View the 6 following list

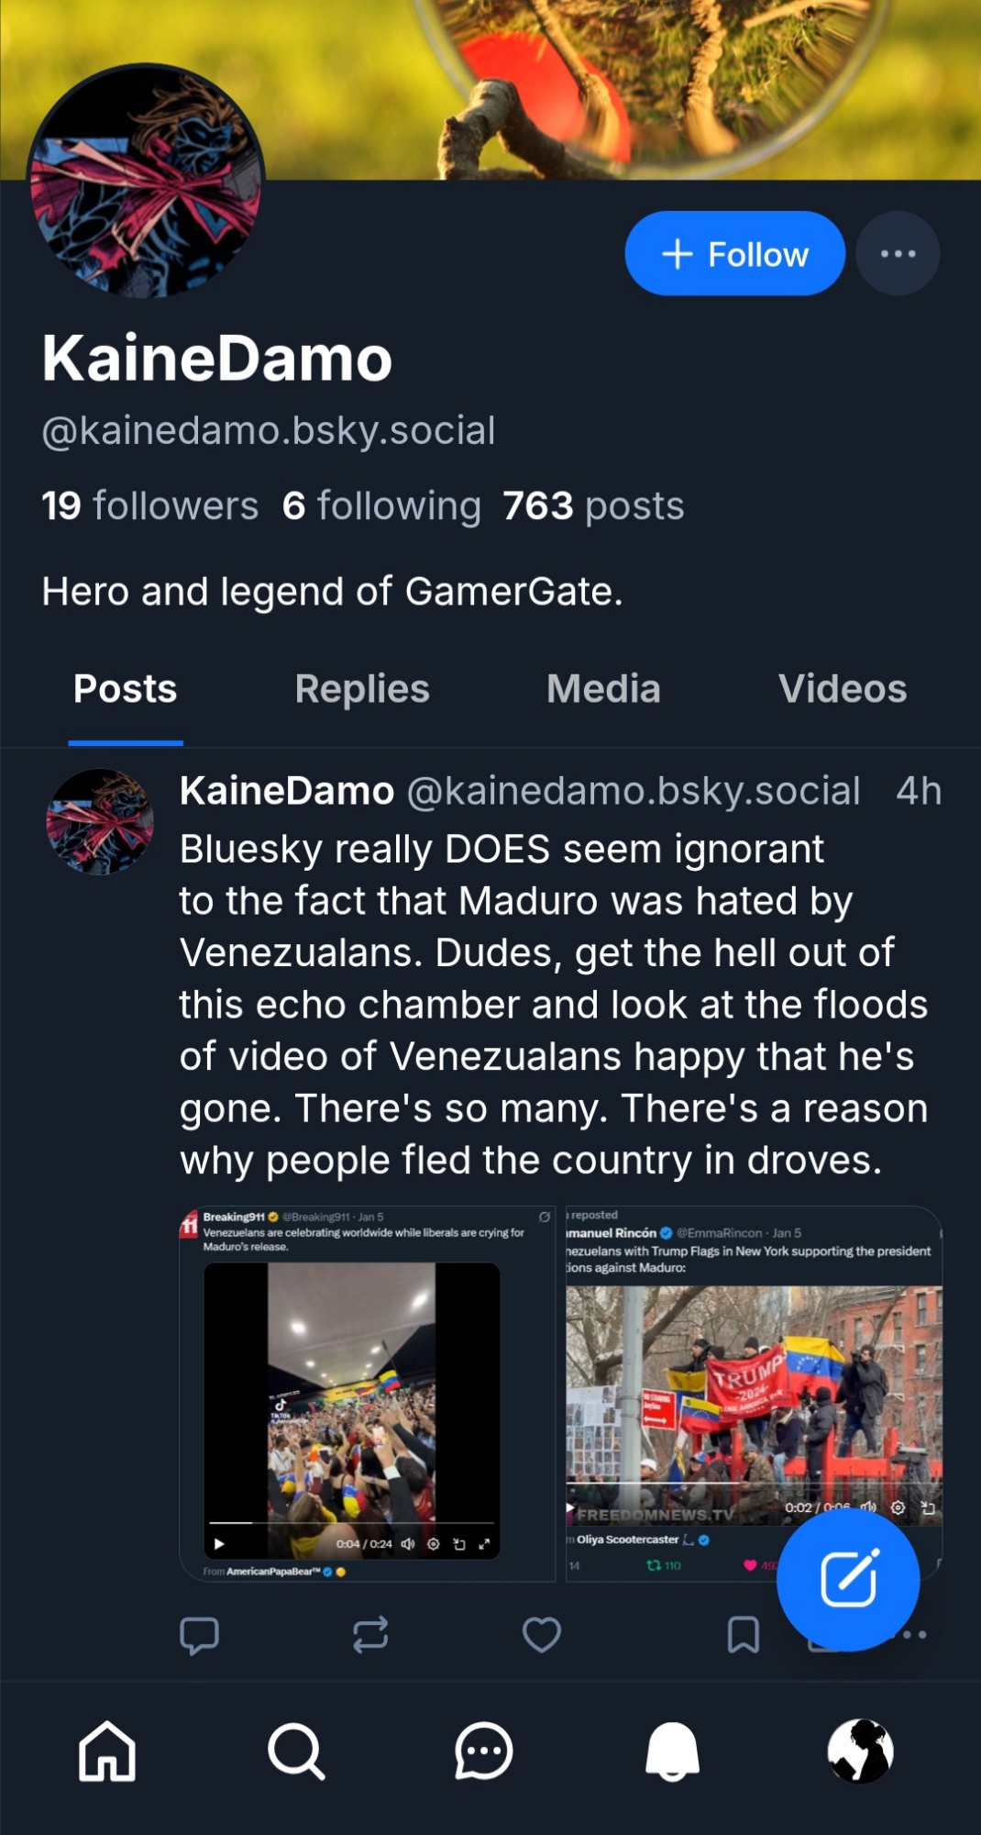(381, 506)
